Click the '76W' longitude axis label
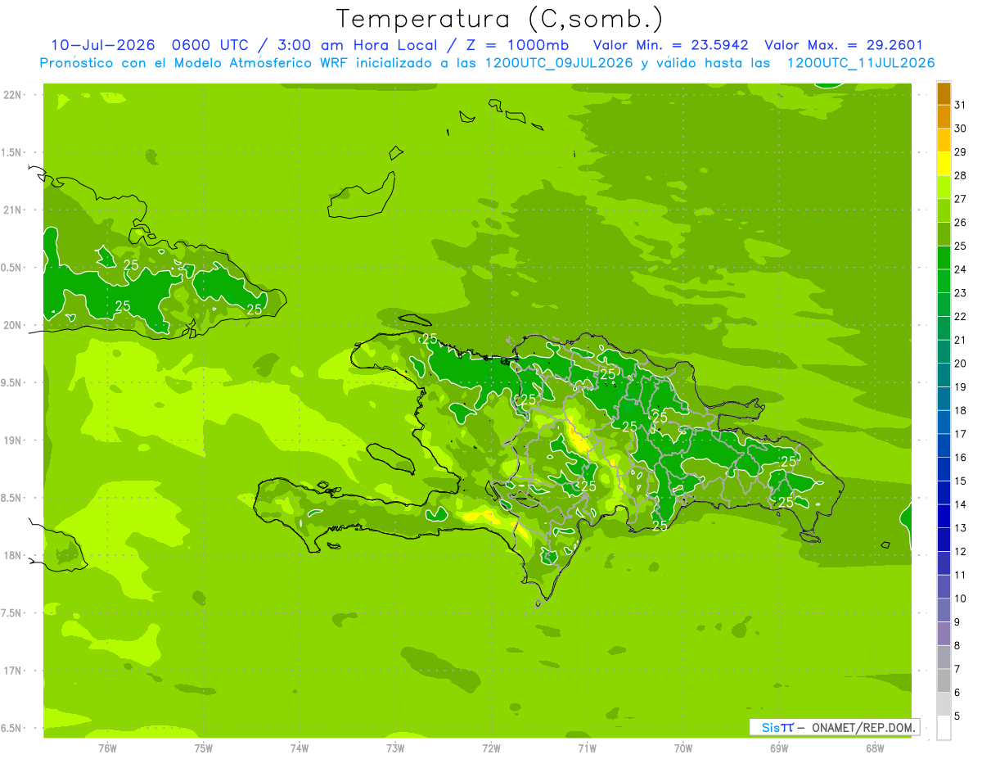The width and height of the screenshot is (982, 759). pyautogui.click(x=107, y=748)
